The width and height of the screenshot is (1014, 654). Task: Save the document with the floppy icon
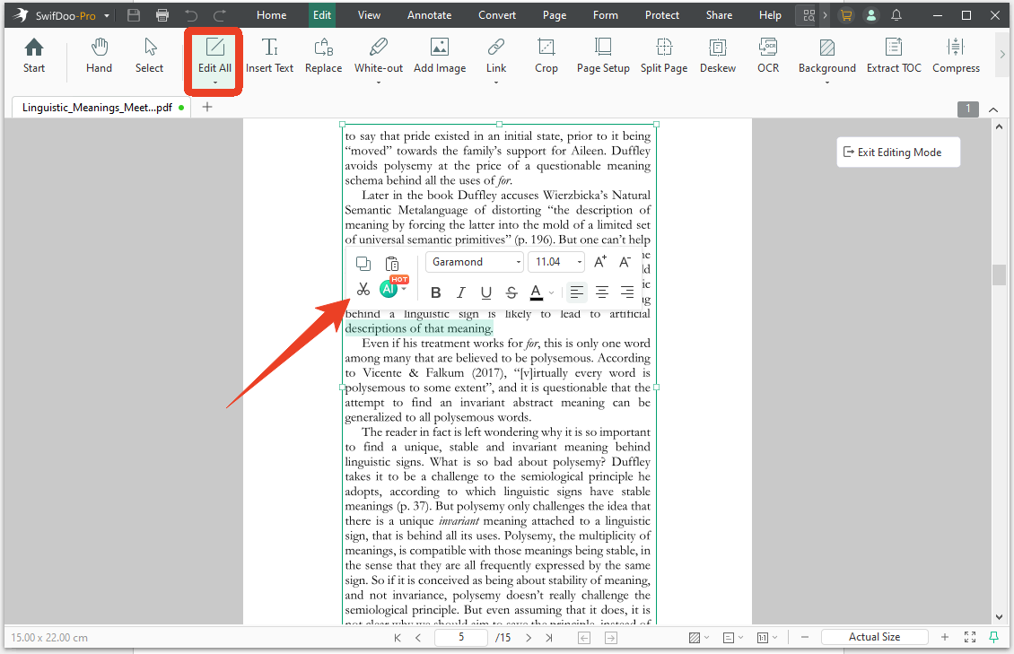click(133, 15)
